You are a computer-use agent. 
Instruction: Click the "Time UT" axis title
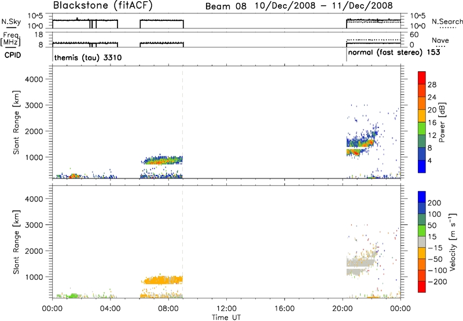click(226, 318)
